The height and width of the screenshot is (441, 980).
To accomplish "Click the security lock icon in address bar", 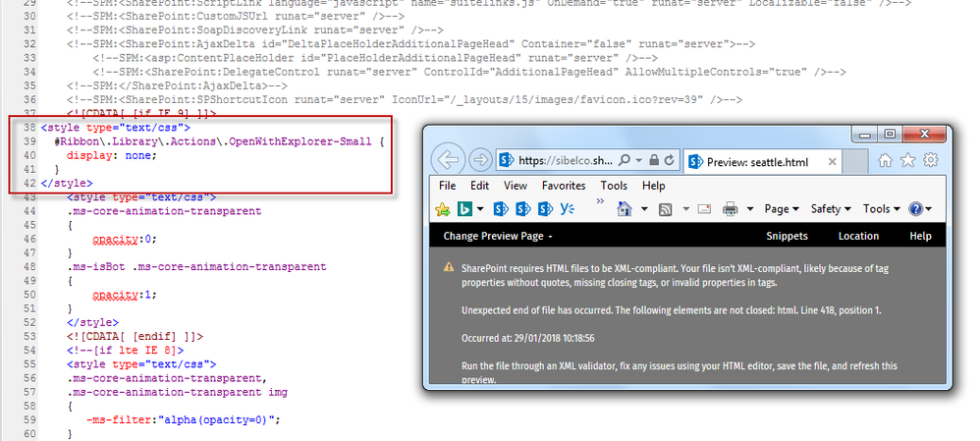I will tap(654, 160).
